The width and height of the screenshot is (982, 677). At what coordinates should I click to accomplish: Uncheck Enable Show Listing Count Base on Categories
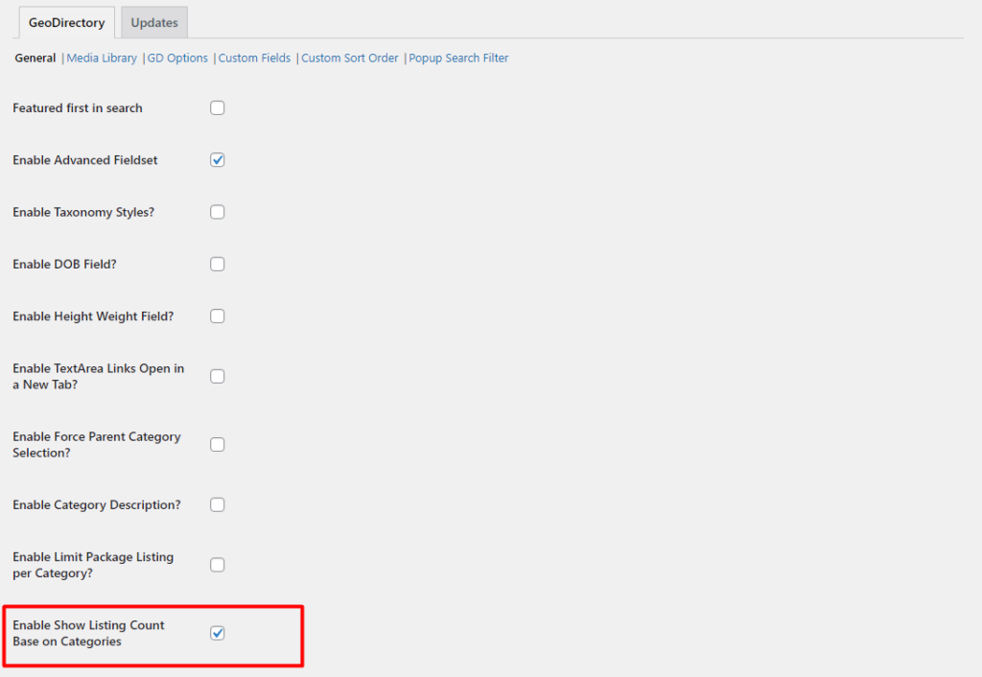(x=217, y=633)
